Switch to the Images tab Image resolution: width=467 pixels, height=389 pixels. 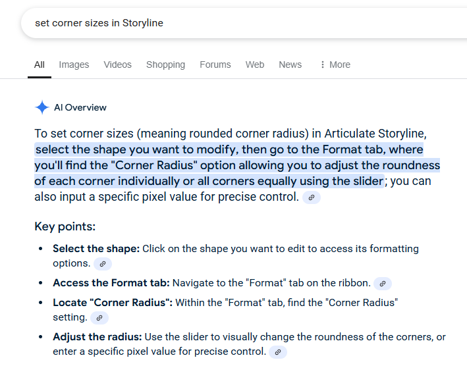coord(74,65)
